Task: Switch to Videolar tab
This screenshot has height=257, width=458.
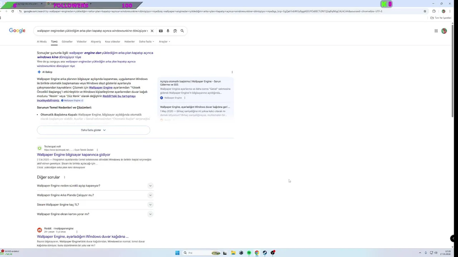Action: pos(82,41)
